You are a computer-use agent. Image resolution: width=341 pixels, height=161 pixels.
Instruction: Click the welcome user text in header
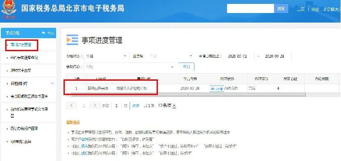point(326,10)
